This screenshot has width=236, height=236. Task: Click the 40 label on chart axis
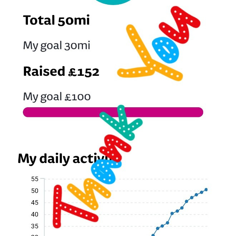pos(34,215)
